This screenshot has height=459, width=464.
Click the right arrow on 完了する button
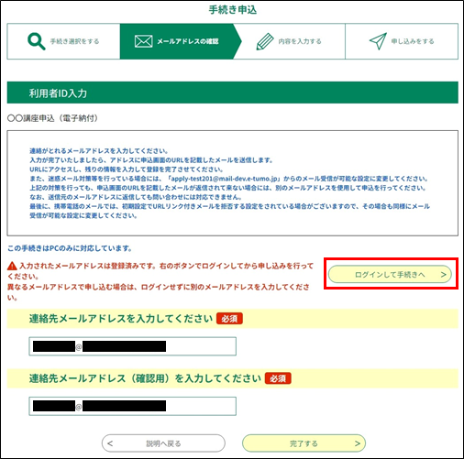[358, 443]
